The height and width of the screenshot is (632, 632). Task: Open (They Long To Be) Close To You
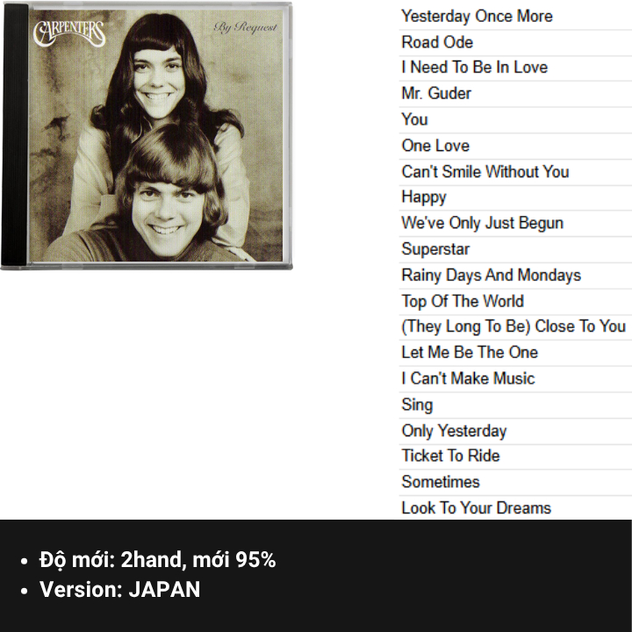point(513,327)
